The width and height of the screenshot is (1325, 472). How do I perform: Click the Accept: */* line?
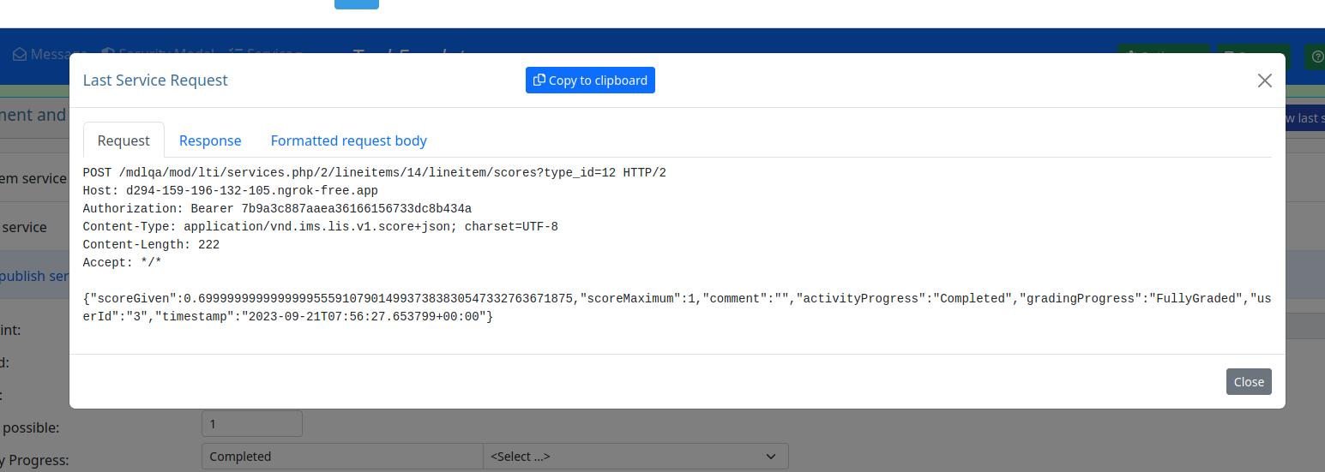pyautogui.click(x=123, y=263)
